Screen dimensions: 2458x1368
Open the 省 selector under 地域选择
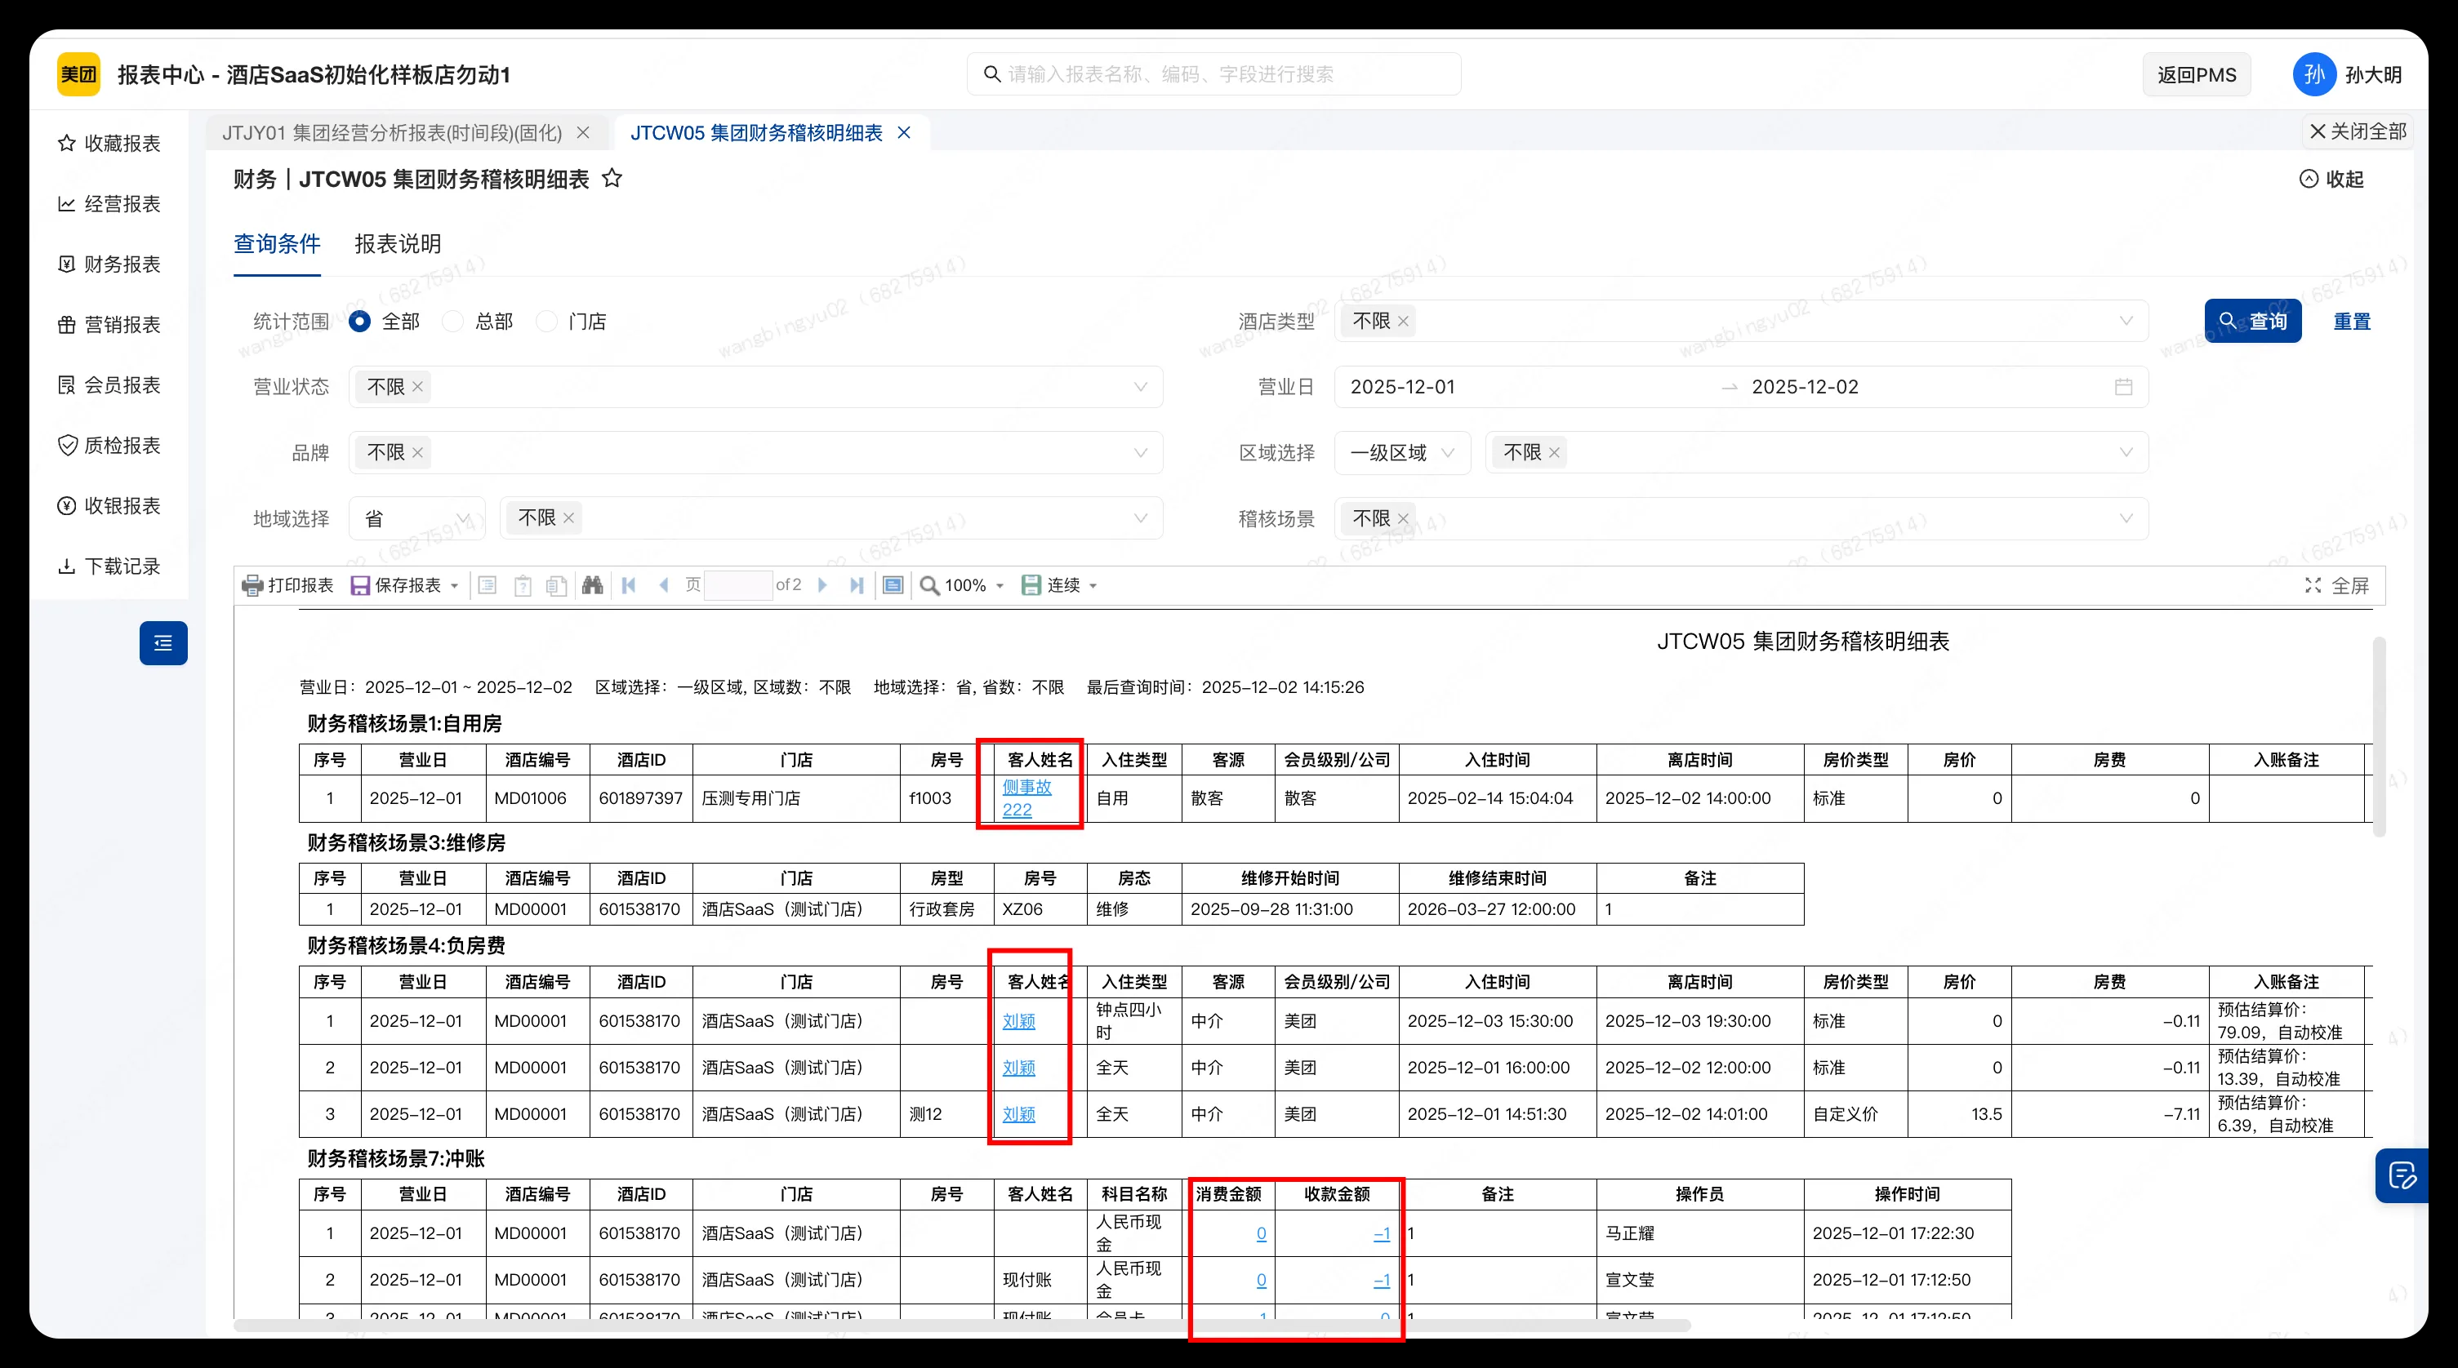point(417,518)
